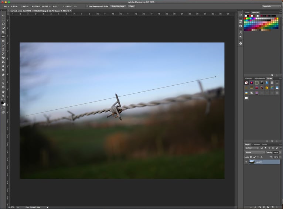This screenshot has width=283, height=209.
Task: Click the Clear button
Action: point(132,6)
